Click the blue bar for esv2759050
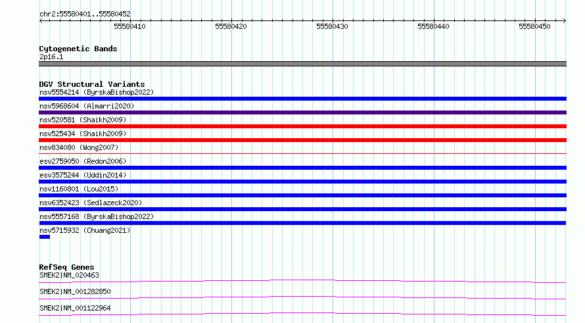 [302, 168]
